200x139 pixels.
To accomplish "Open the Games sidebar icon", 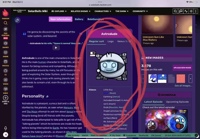I will pos(6,43).
